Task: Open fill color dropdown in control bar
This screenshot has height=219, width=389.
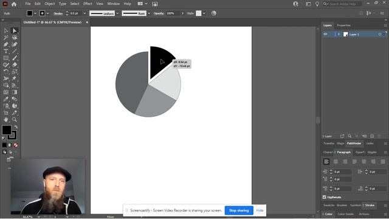Action: (35, 13)
